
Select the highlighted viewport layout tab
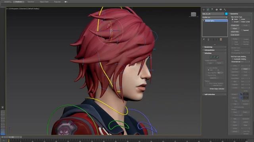tap(3, 132)
